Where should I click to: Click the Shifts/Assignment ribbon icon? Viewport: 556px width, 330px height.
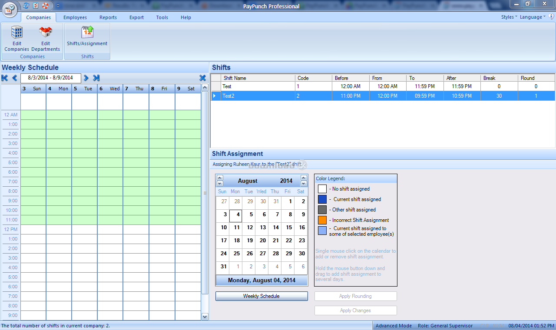pos(87,36)
